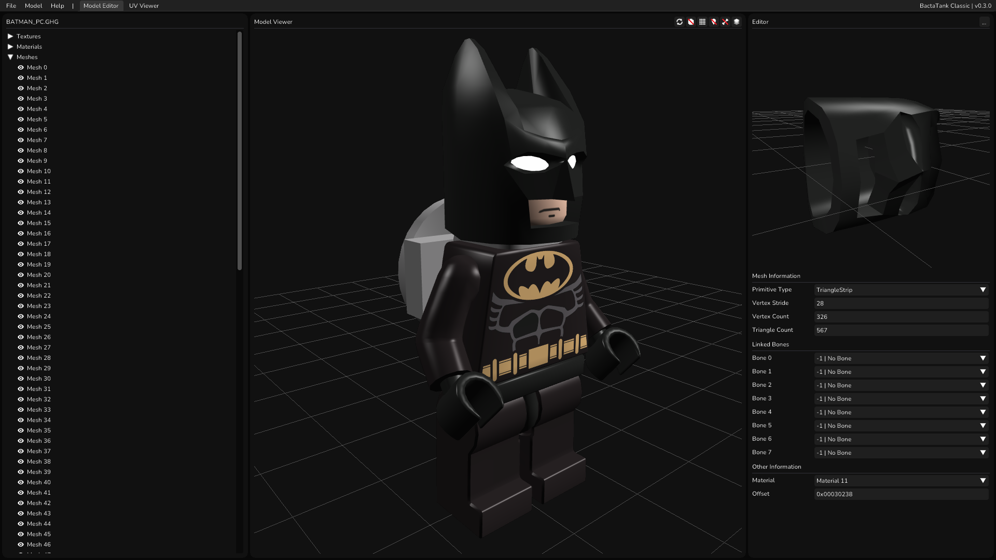Open the Bone 6 dropdown
996x560 pixels.
pyautogui.click(x=901, y=439)
